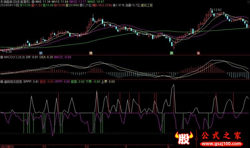Viewport: 250px width, 148px height.
Task: Click the 股 bull logo icon
Action: [184, 138]
